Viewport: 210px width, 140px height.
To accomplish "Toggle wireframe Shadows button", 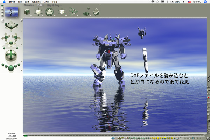I will [208, 106].
